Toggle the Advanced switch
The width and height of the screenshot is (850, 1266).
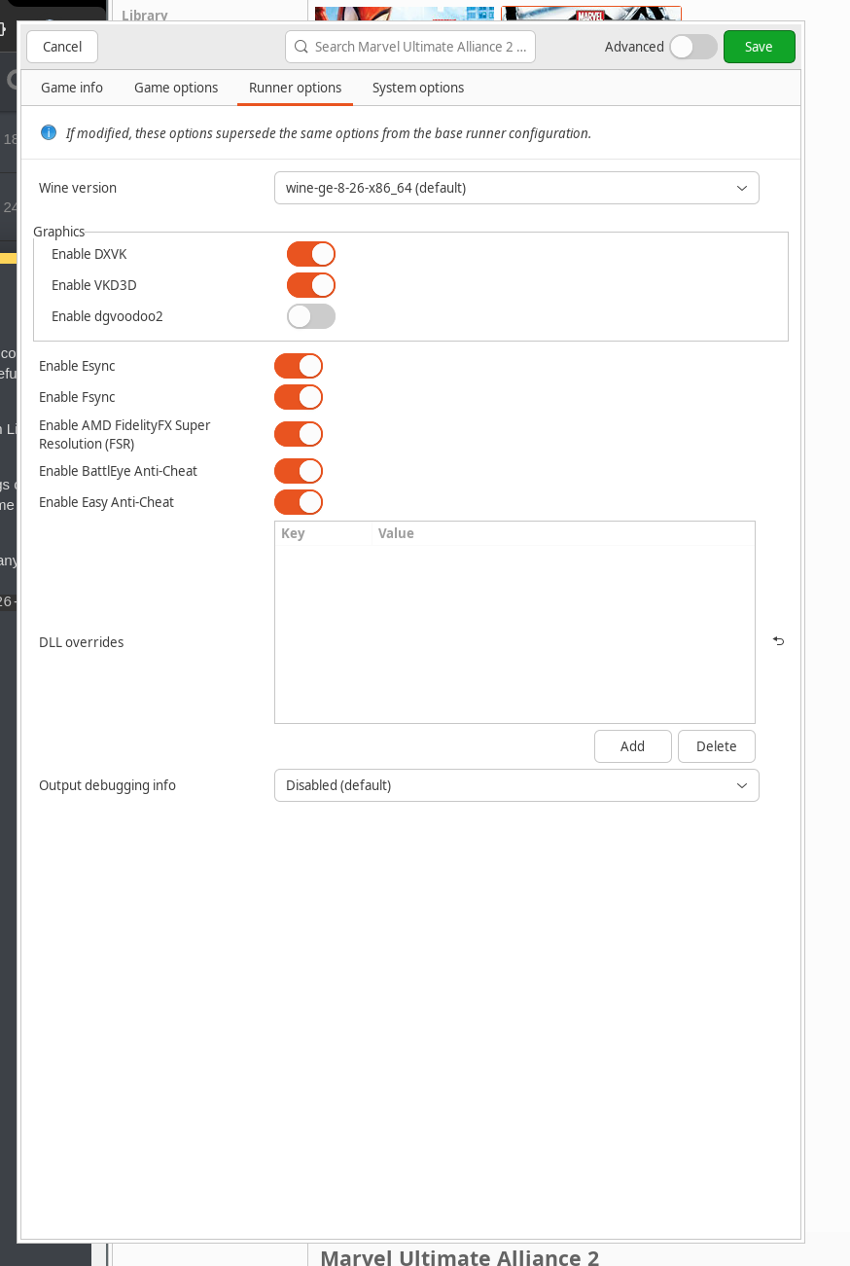click(692, 47)
